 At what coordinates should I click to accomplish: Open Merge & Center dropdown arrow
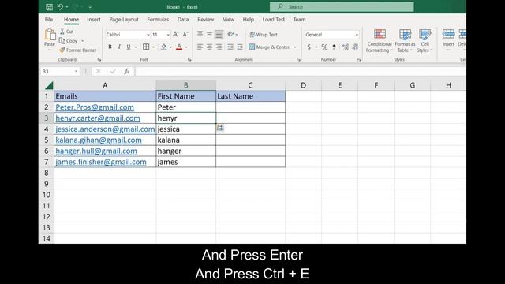pos(294,47)
